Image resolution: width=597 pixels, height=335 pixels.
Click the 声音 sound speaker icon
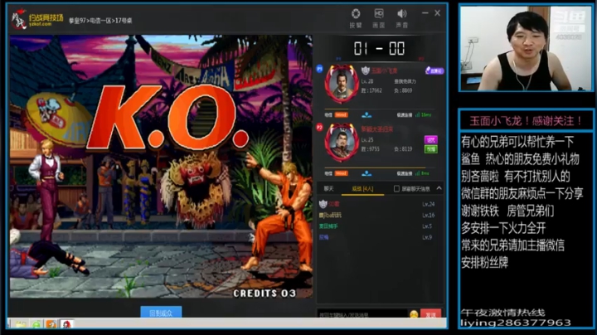[x=401, y=14]
